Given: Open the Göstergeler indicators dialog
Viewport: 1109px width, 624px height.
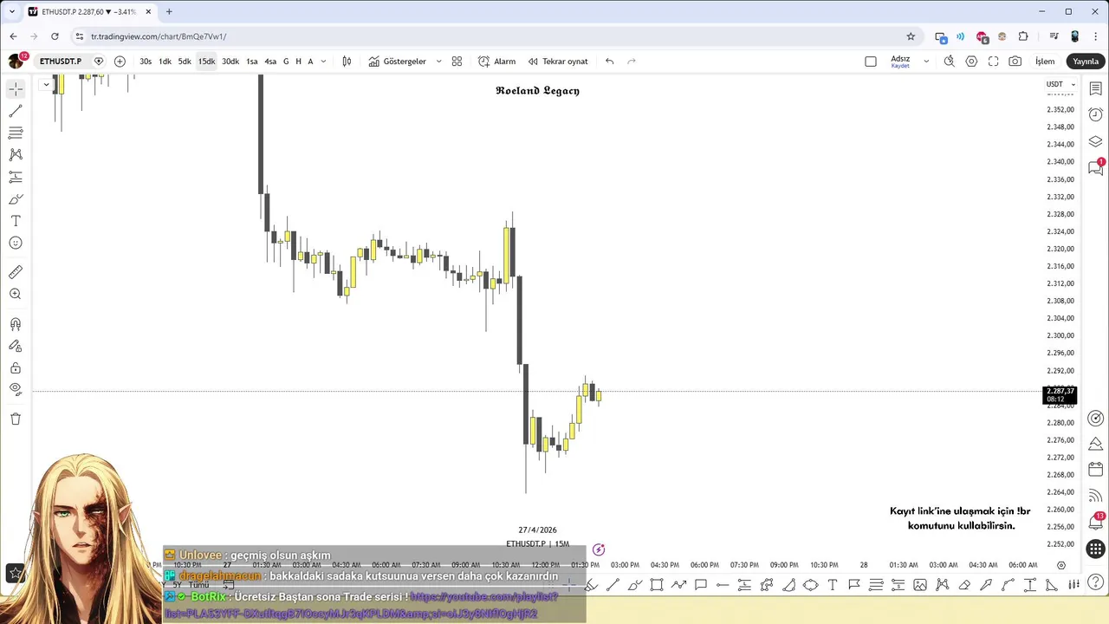Looking at the screenshot, I should pyautogui.click(x=398, y=62).
